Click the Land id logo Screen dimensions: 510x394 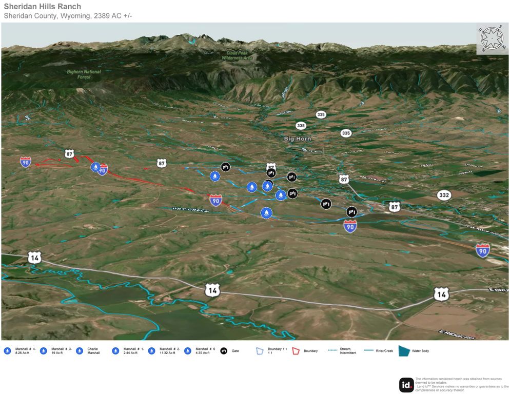click(x=406, y=385)
